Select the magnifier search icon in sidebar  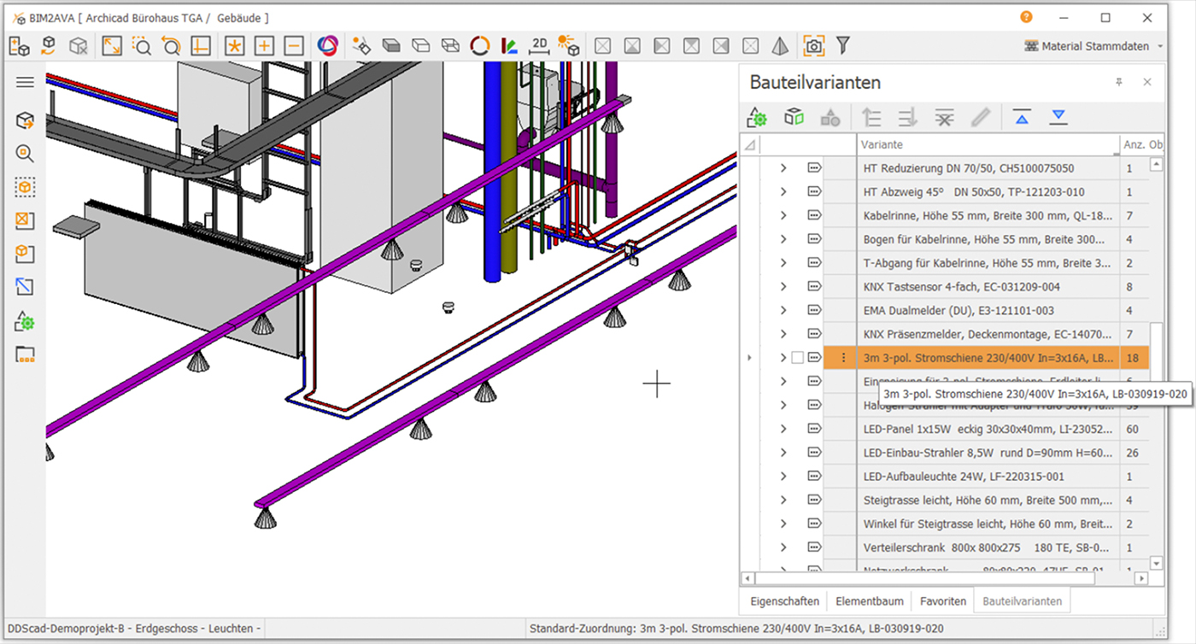pyautogui.click(x=25, y=154)
